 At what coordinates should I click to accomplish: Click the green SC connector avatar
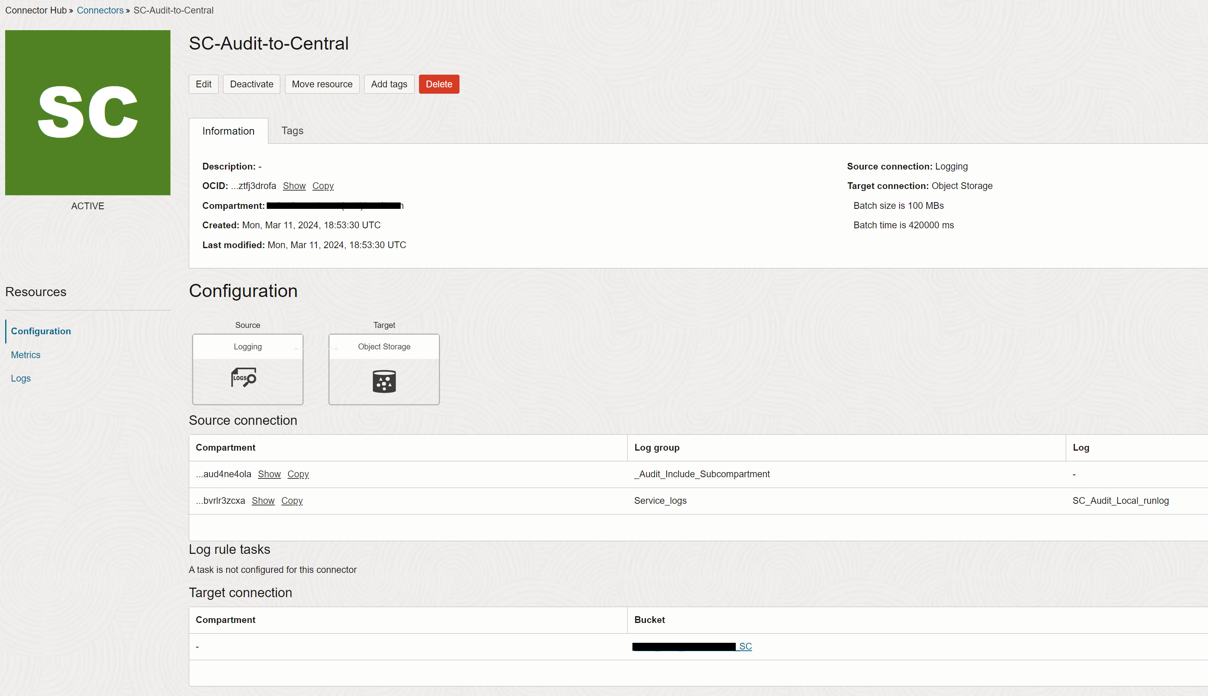pyautogui.click(x=87, y=112)
